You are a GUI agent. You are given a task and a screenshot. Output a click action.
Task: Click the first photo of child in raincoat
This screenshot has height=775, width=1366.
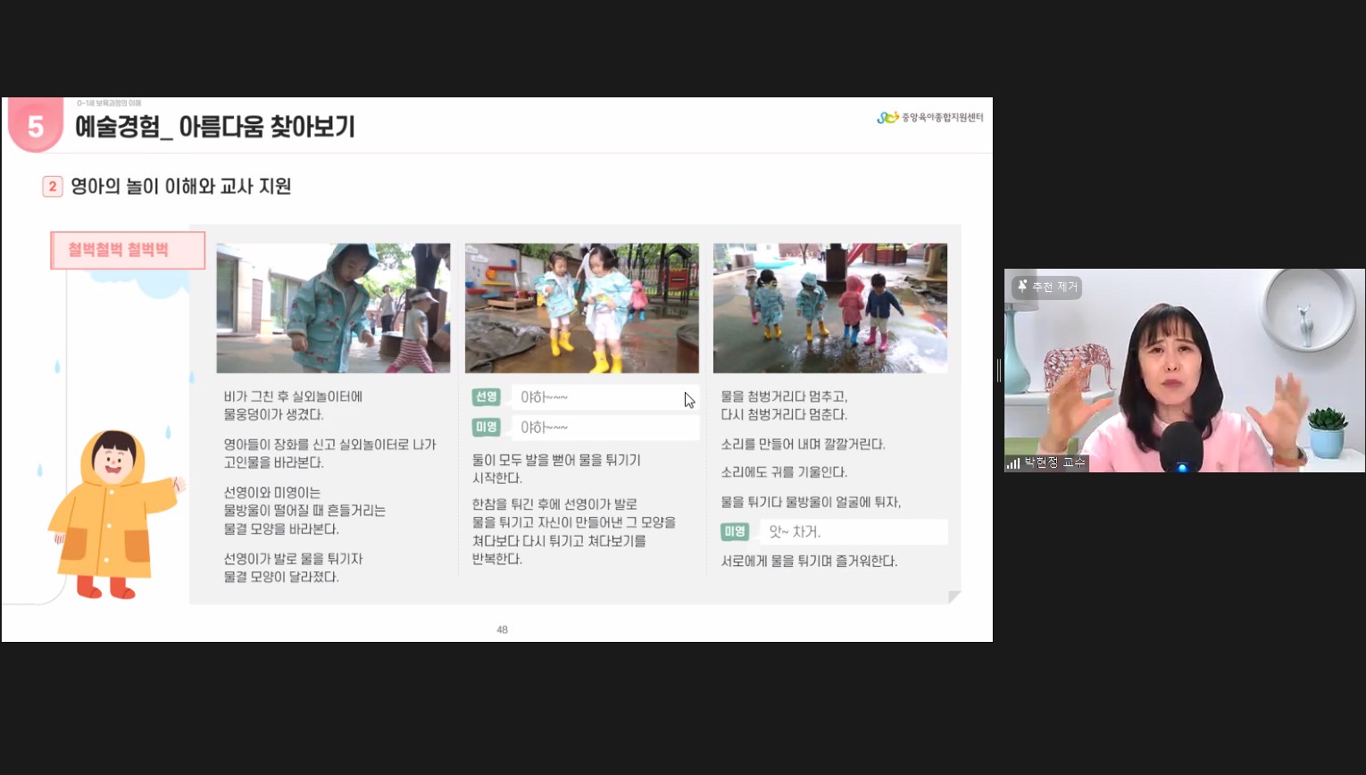tap(333, 308)
